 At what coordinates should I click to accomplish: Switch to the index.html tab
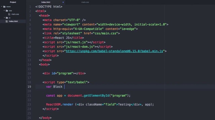point(46,2)
